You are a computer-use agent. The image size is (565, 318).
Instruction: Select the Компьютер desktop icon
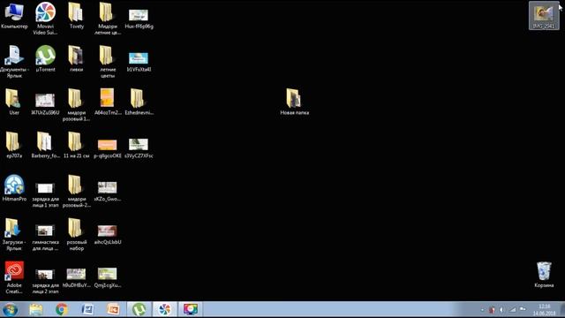[x=14, y=17]
